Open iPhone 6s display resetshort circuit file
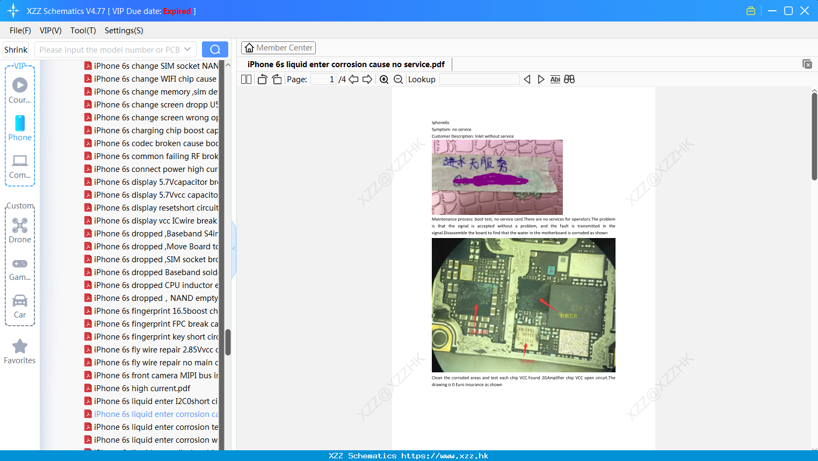Image resolution: width=818 pixels, height=461 pixels. (x=151, y=208)
